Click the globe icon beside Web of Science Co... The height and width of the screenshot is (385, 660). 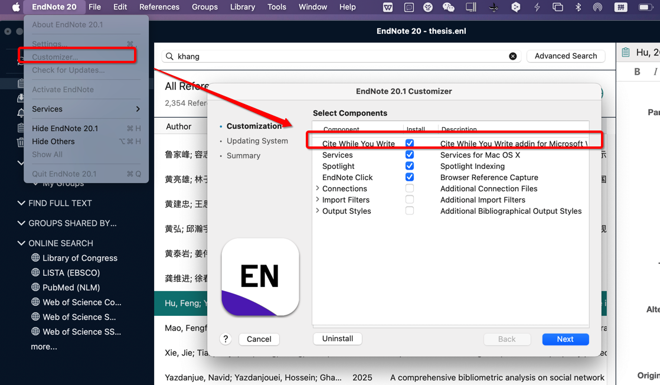[35, 302]
